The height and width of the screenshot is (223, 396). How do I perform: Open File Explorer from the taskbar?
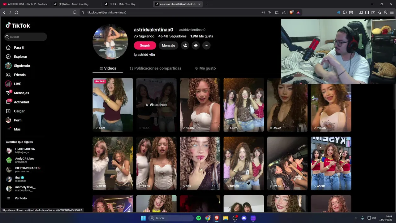tap(226, 218)
